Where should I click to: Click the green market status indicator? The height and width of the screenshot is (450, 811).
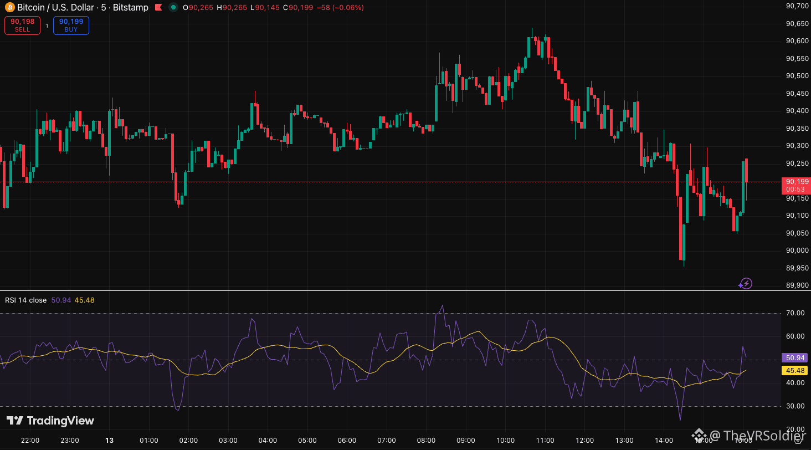coord(174,8)
